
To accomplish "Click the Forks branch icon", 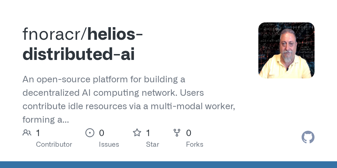I will click(x=177, y=133).
